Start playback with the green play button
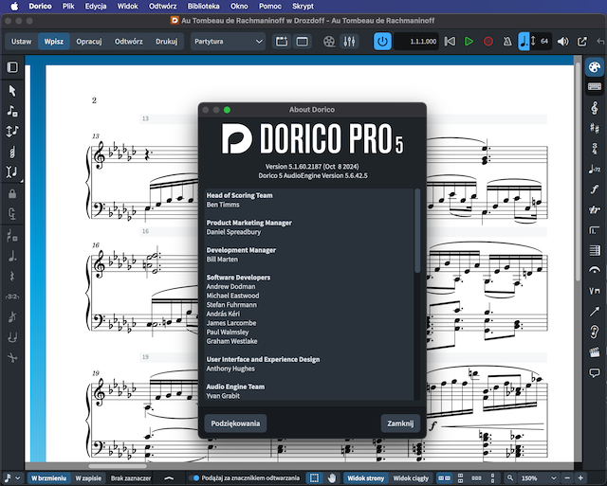The width and height of the screenshot is (607, 486). point(469,42)
